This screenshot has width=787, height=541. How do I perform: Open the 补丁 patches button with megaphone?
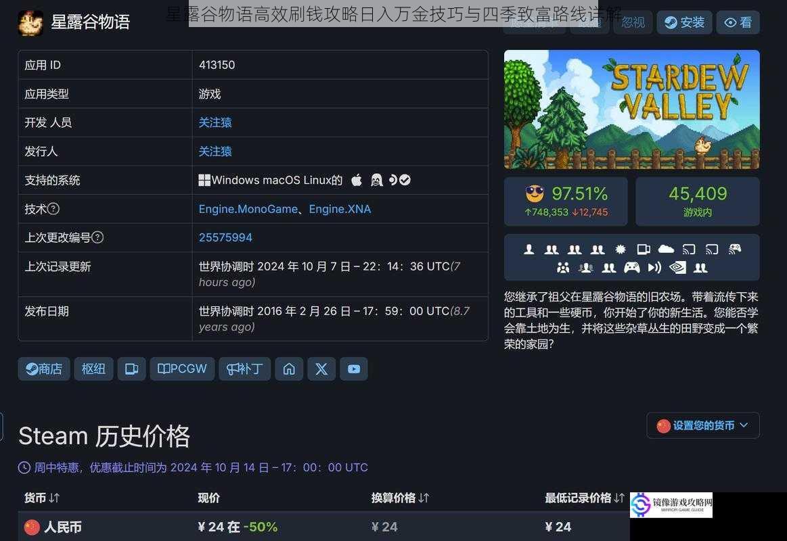click(245, 369)
